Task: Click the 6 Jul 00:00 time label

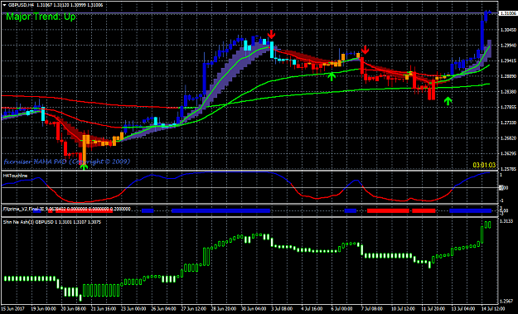Action: [342, 309]
